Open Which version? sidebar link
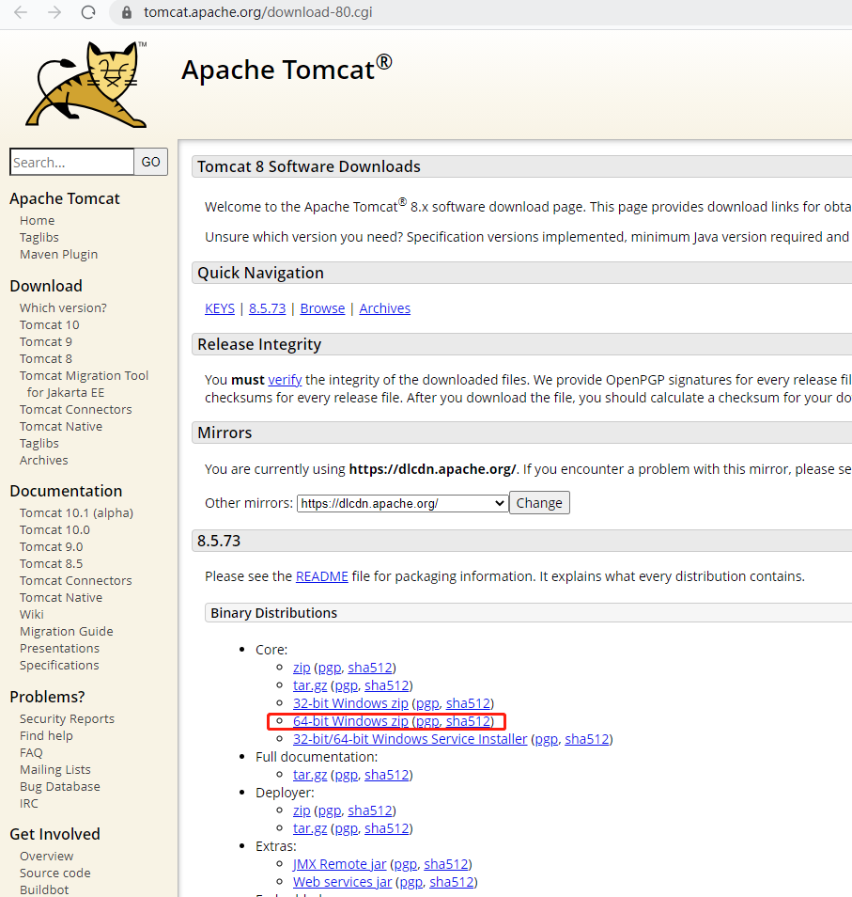 [x=63, y=307]
